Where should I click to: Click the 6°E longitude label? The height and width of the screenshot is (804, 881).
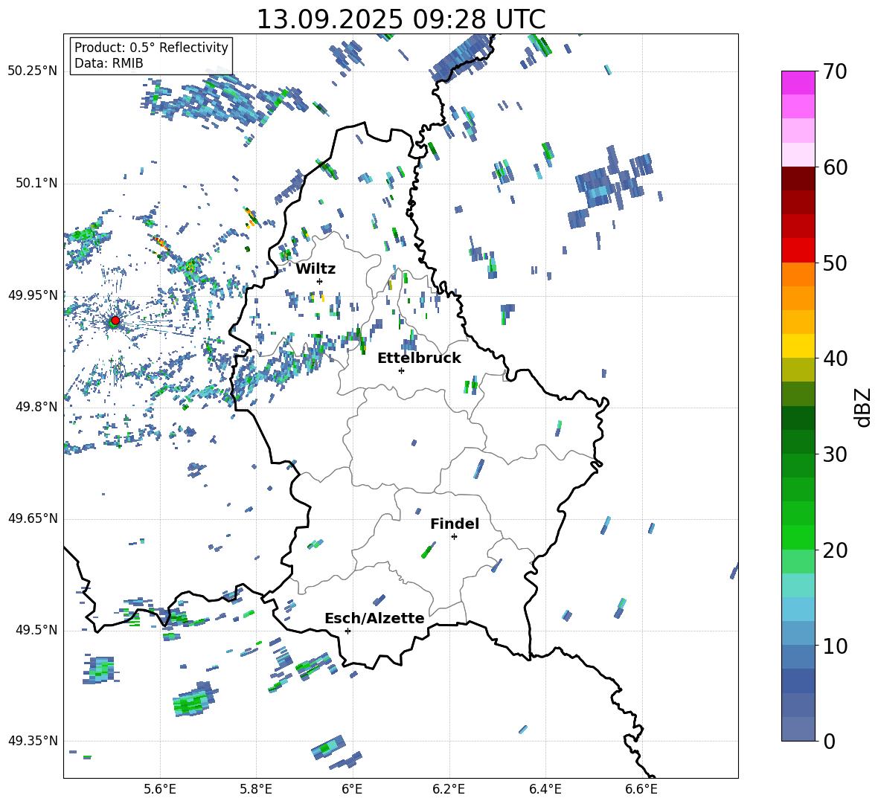tap(352, 789)
